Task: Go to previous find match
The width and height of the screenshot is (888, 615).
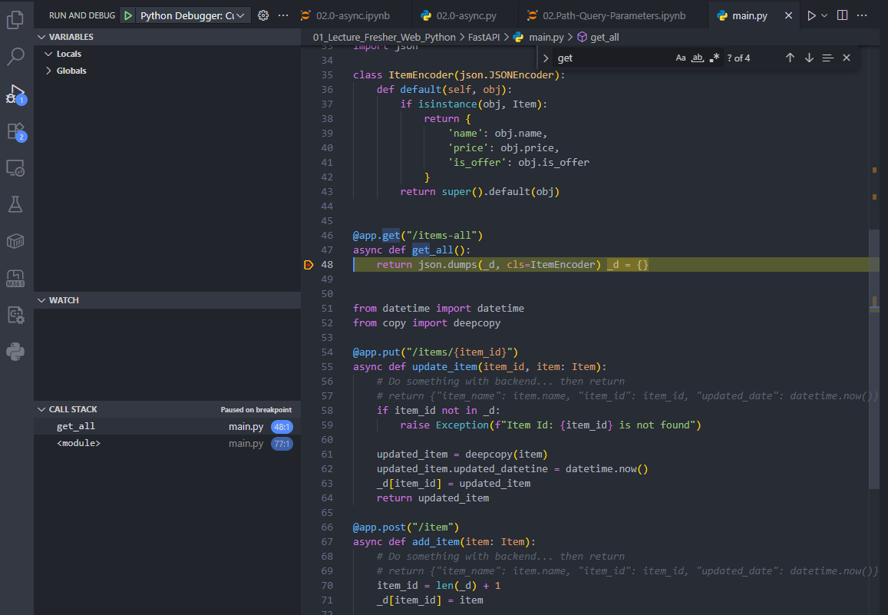Action: (790, 58)
